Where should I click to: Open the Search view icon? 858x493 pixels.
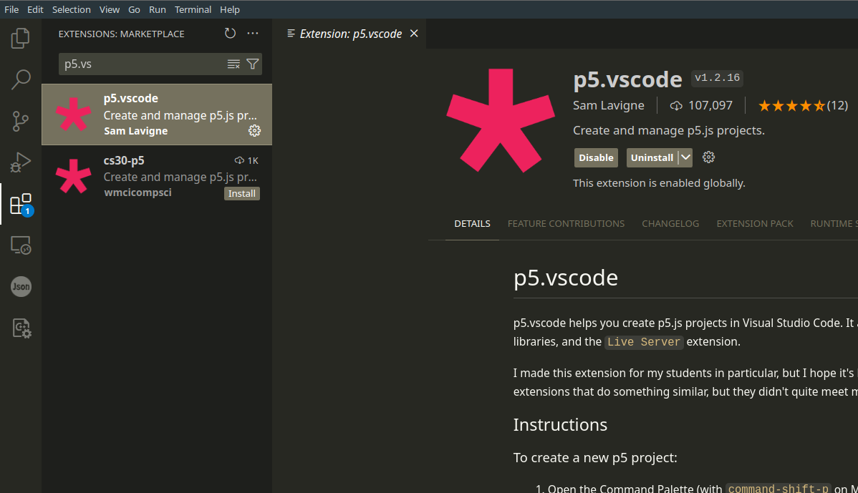[x=21, y=79]
